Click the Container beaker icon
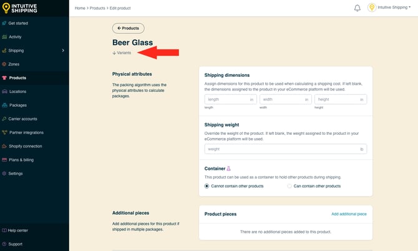The width and height of the screenshot is (418, 251). 228,169
